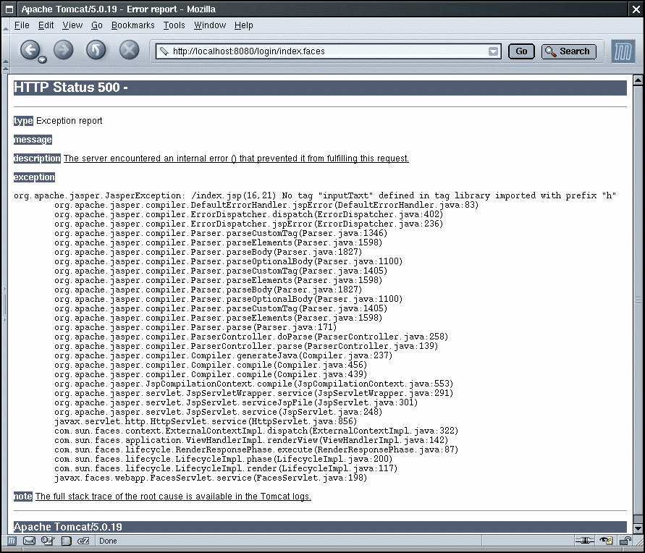
Task: Click the "message" label
Action: point(33,140)
